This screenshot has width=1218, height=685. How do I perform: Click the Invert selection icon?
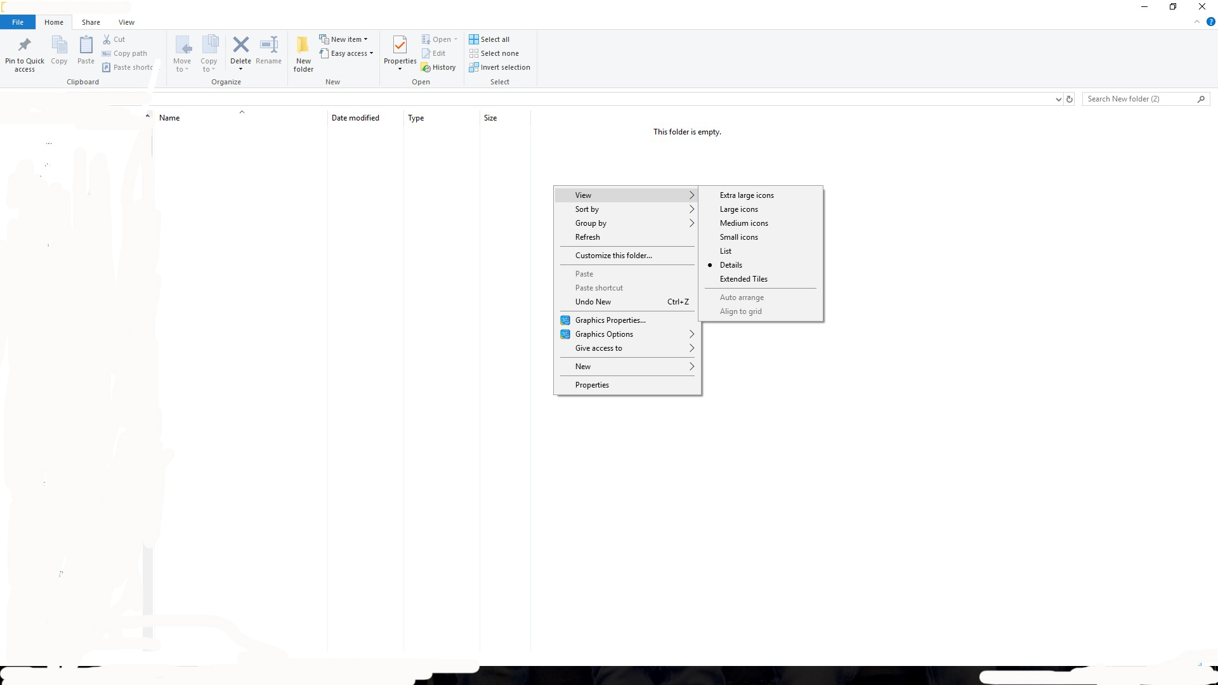click(x=474, y=67)
